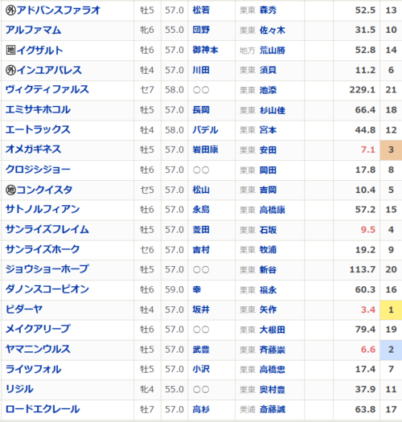Open horse page for ビダーヤ
The height and width of the screenshot is (422, 402).
[24, 309]
